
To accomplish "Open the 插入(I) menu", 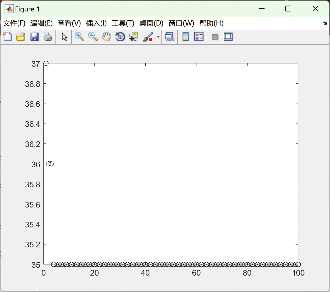I will click(96, 23).
